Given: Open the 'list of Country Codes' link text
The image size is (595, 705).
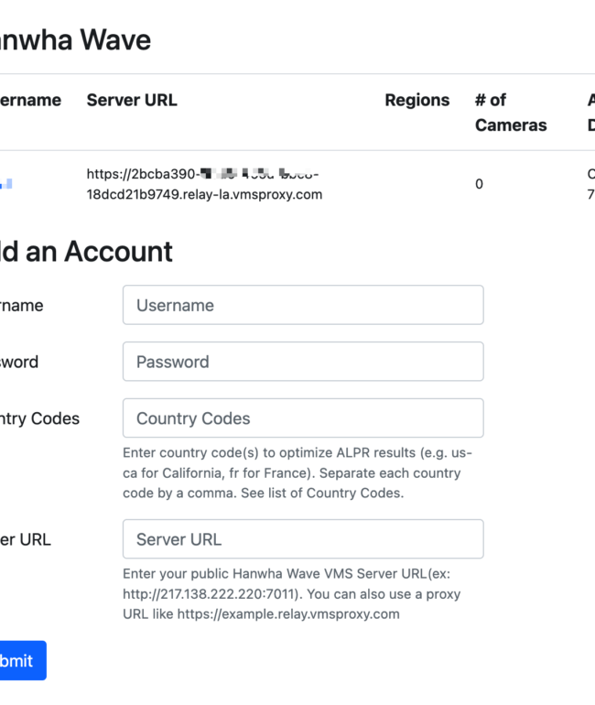Looking at the screenshot, I should 335,493.
